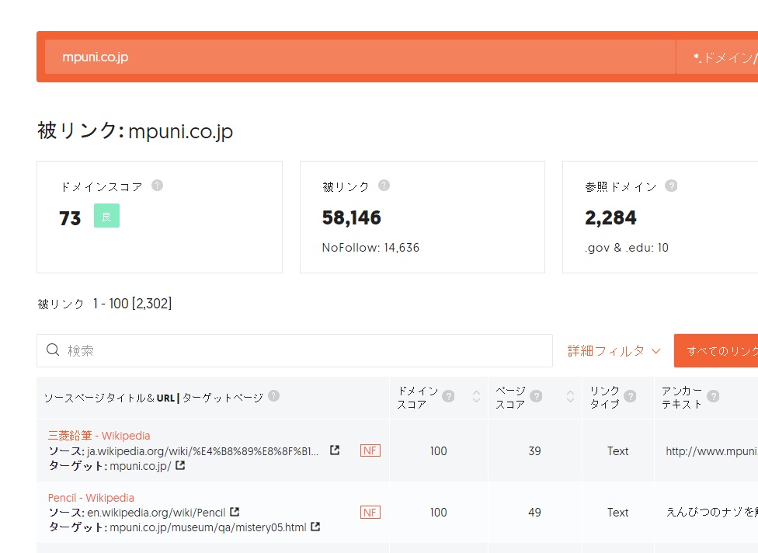The image size is (758, 553).
Task: Open external link icon for mistery05.html target
Action: pyautogui.click(x=315, y=527)
